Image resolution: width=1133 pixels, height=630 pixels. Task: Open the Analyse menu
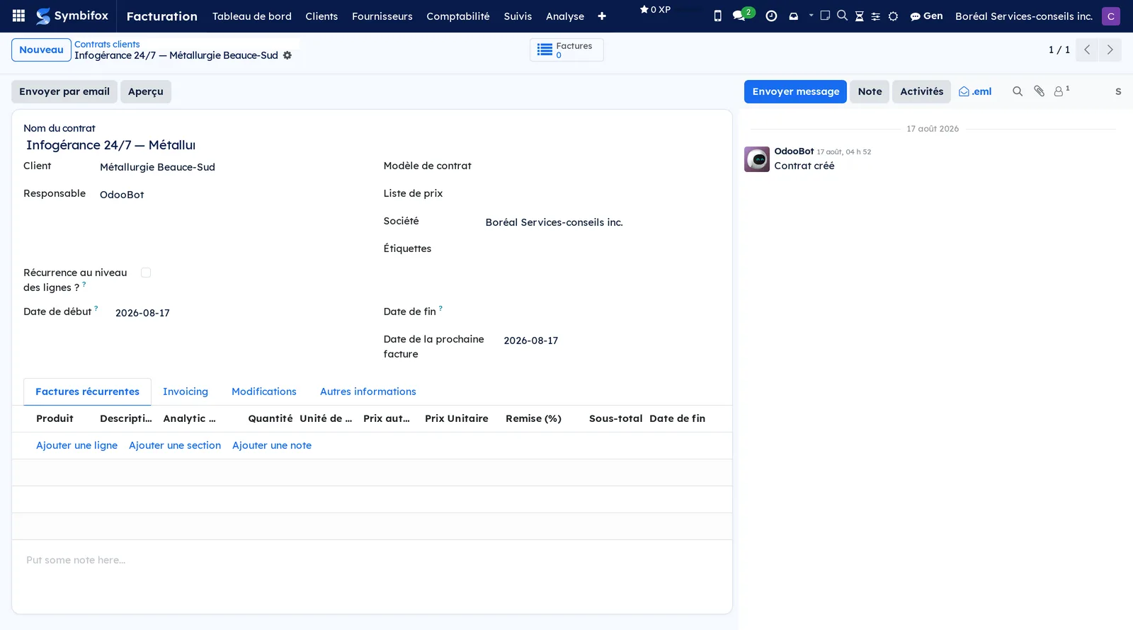tap(565, 16)
